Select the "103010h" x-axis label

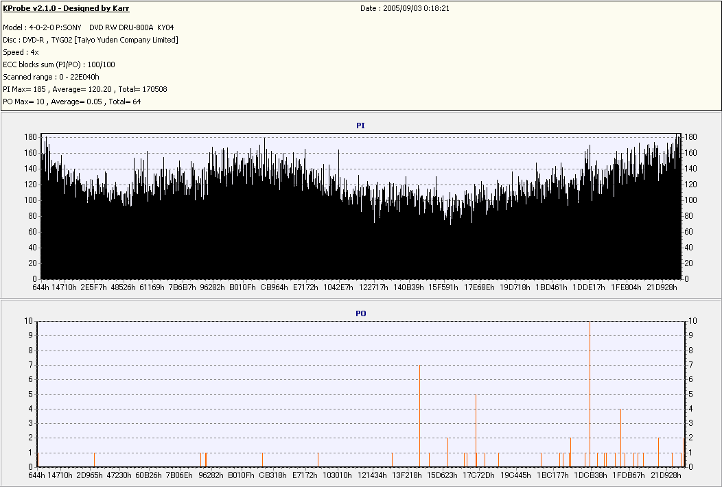(x=337, y=475)
